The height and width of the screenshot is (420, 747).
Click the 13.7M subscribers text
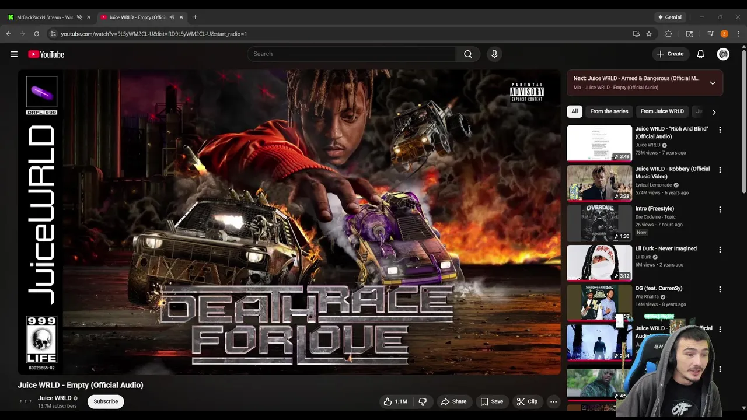tap(57, 406)
